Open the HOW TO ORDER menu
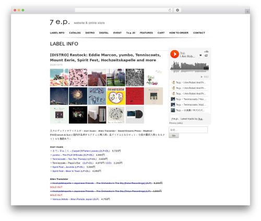 coord(179,33)
